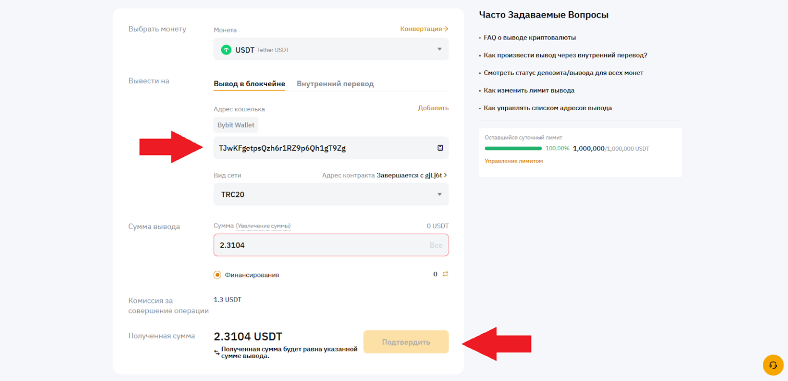Click the Управление лимитом link

pyautogui.click(x=514, y=161)
